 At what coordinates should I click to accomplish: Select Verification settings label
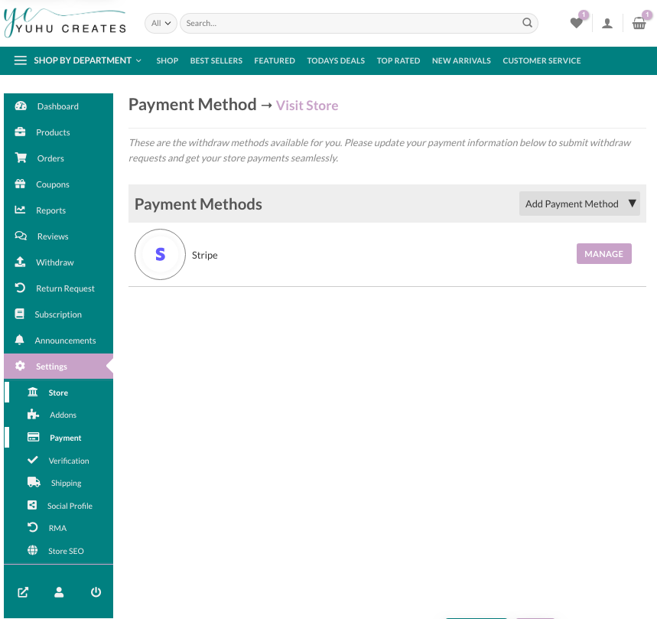(69, 460)
